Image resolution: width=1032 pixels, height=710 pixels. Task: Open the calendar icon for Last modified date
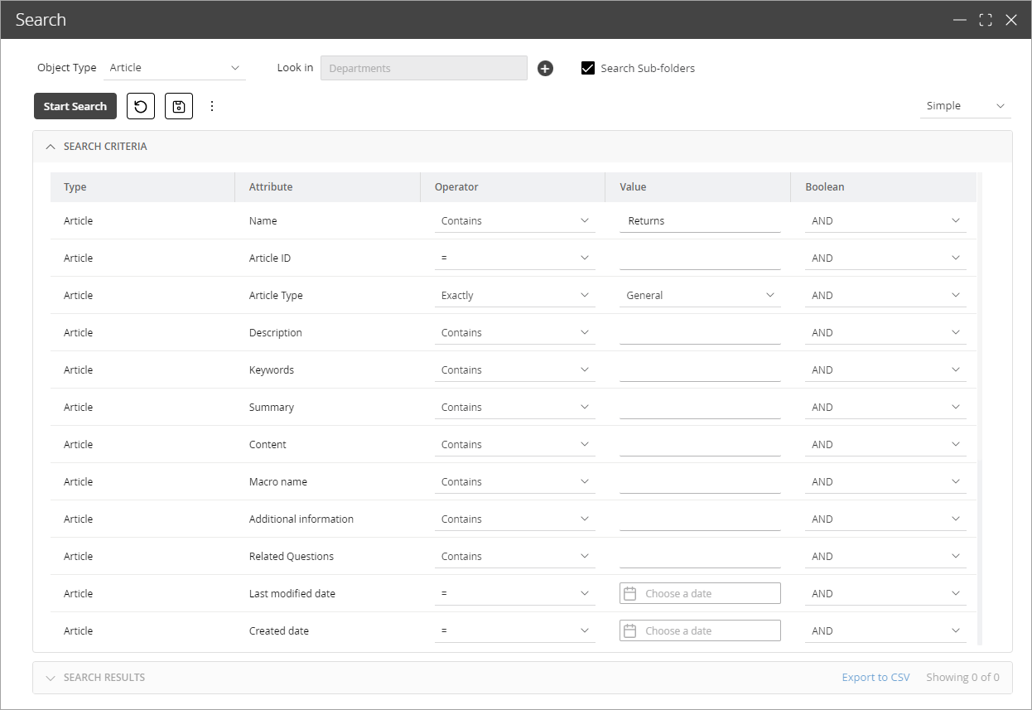click(630, 593)
